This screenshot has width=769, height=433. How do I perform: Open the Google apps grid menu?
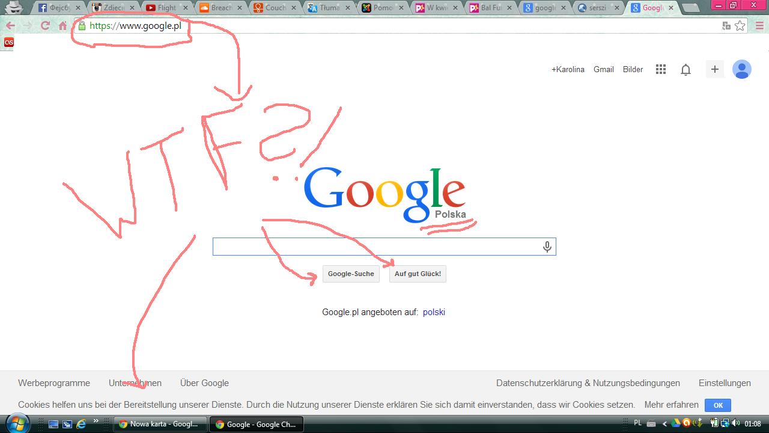(661, 70)
